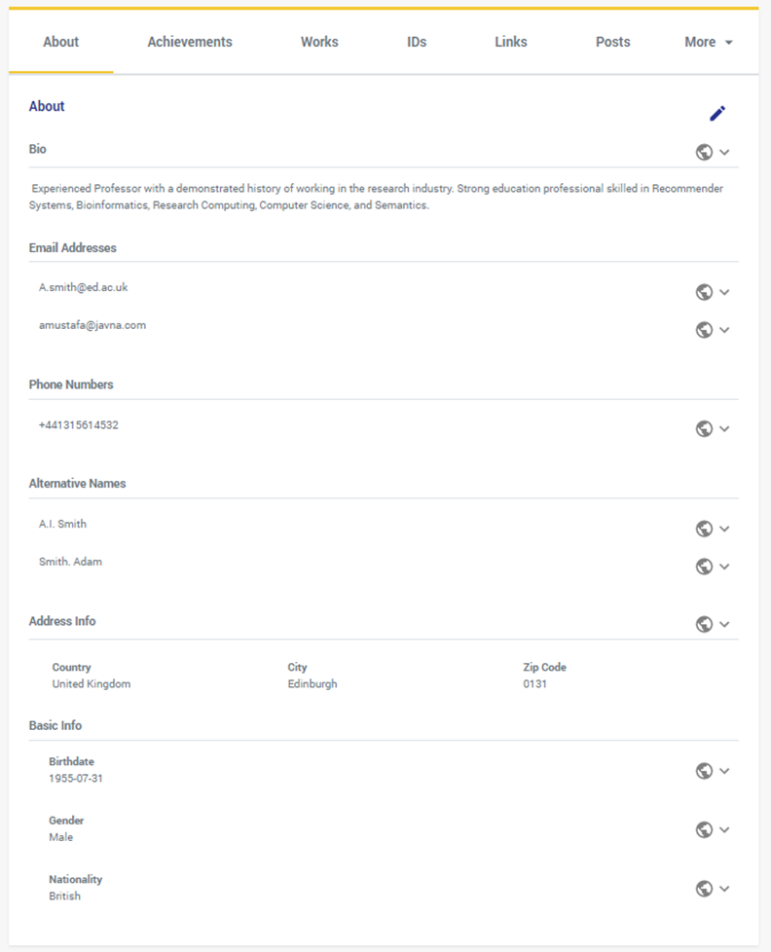Expand the chevron beside Bio section
Image resolution: width=771 pixels, height=952 pixels.
coord(724,152)
